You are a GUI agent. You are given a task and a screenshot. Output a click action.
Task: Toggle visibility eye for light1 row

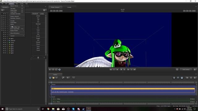[x=4, y=39]
